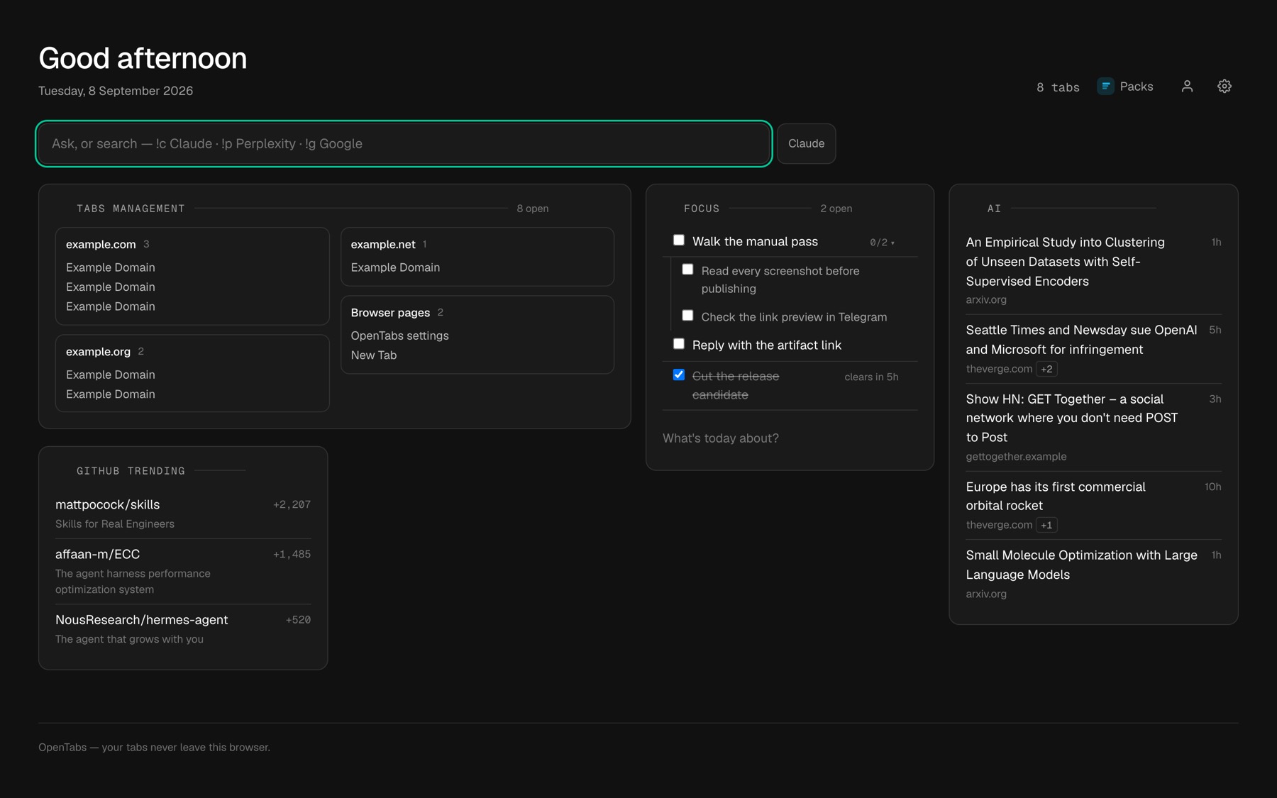Viewport: 1277px width, 798px height.
Task: Open the NousResearch/hermes-agent repository
Action: 142,620
